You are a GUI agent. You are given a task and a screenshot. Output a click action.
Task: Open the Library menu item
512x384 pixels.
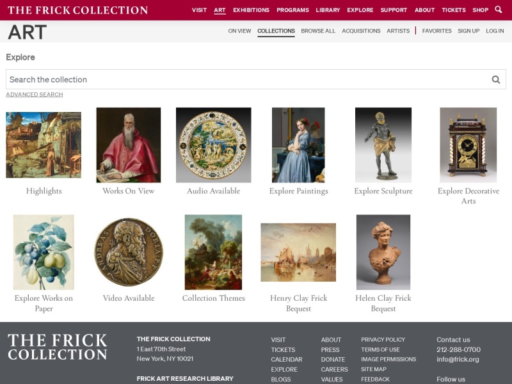pos(328,10)
